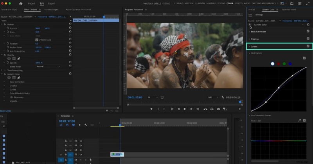Click the Mark In button
Screen dimensions: 313x164
(x=158, y=109)
